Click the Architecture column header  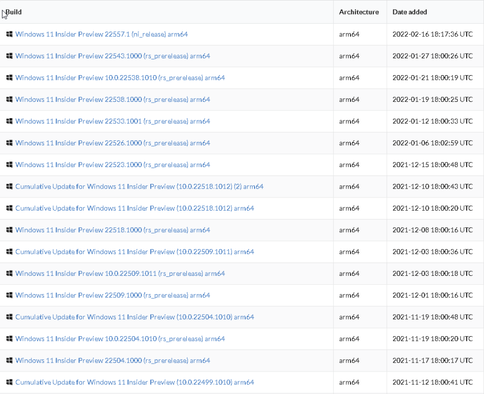(x=359, y=12)
